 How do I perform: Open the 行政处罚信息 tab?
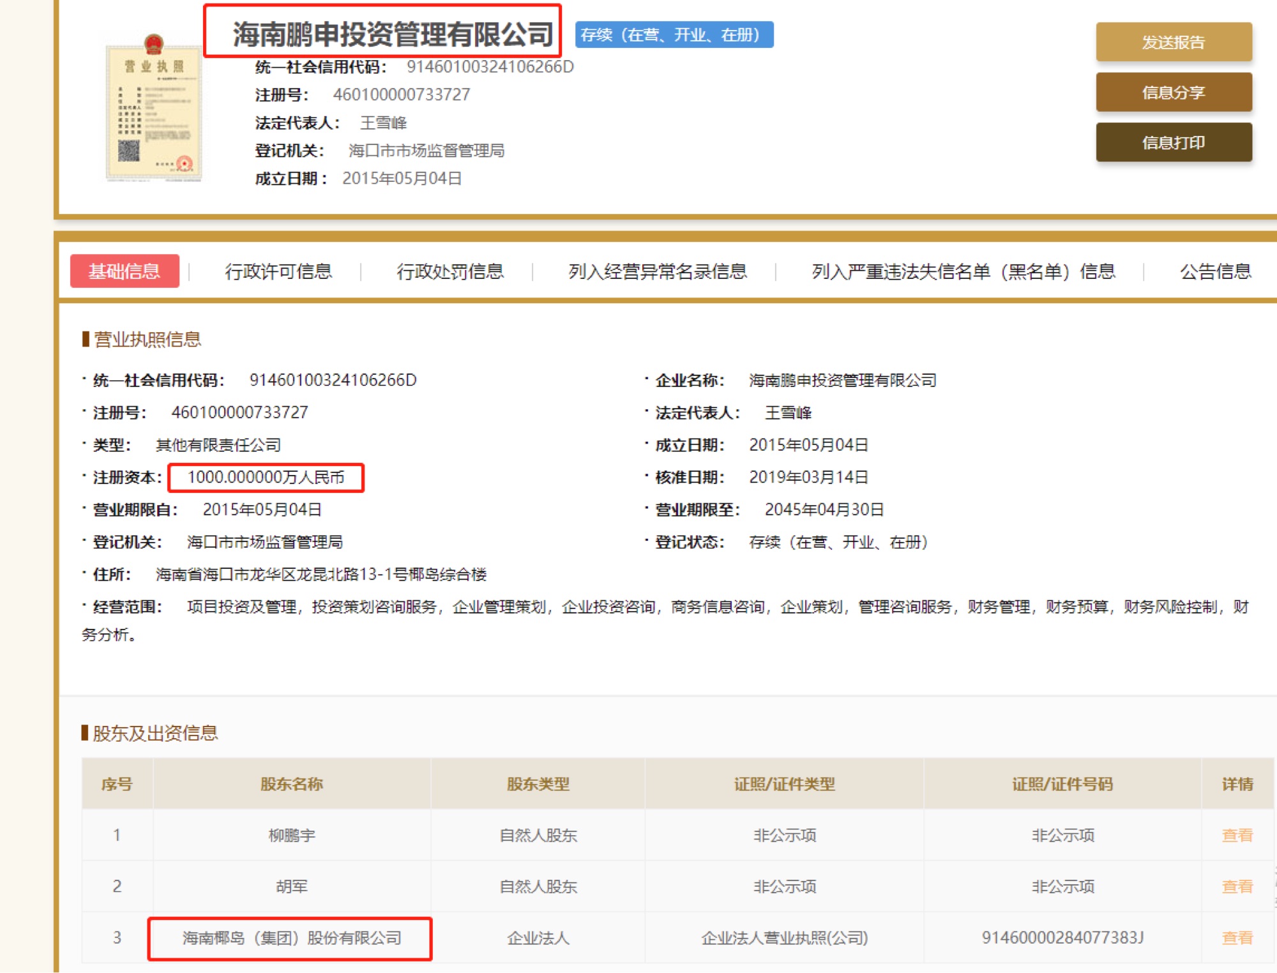click(x=450, y=271)
